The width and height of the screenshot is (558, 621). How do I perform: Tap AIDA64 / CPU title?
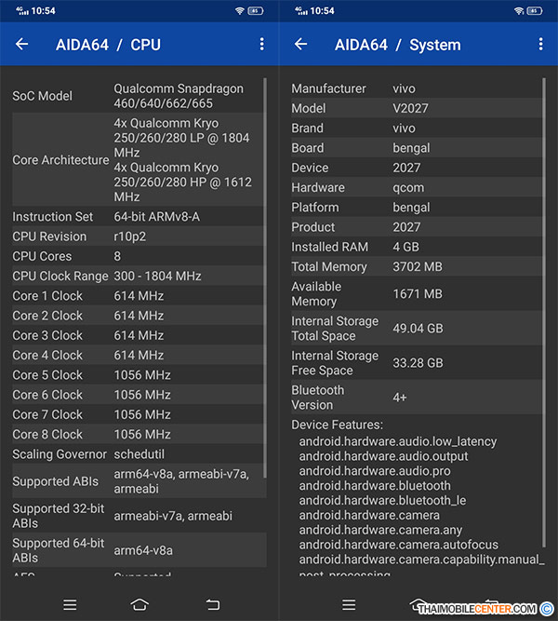pyautogui.click(x=108, y=45)
